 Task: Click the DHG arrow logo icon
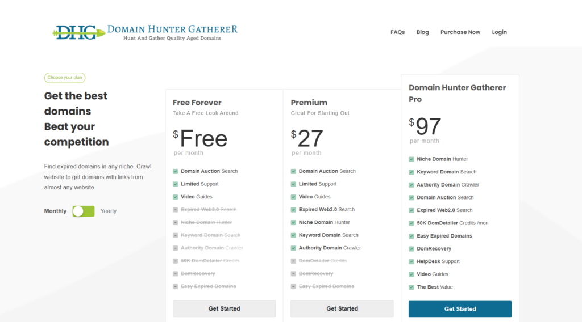coord(78,32)
